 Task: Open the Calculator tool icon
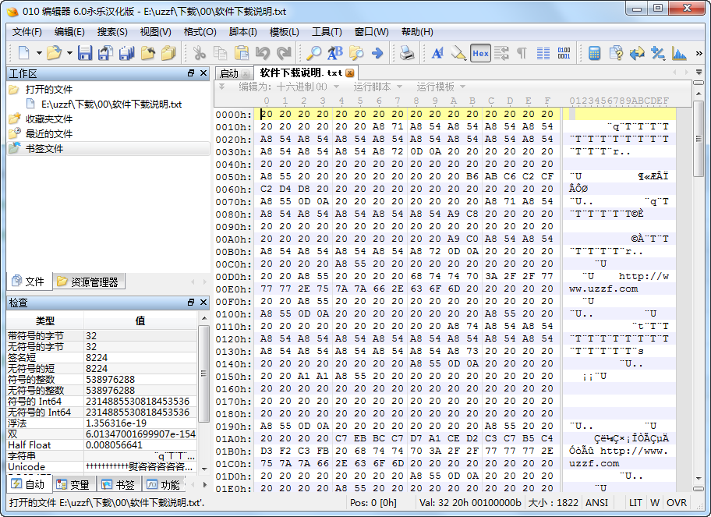pyautogui.click(x=595, y=53)
